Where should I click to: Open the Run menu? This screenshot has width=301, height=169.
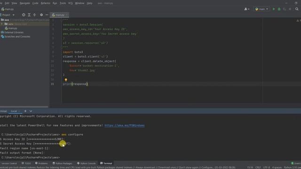[x=55, y=3]
